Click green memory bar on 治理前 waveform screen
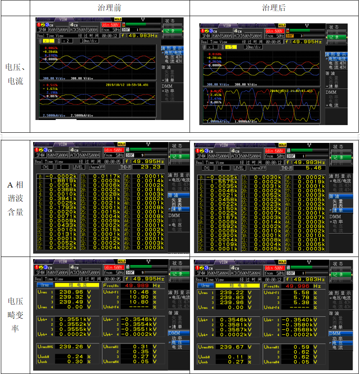360x374 pixels. pos(136,24)
